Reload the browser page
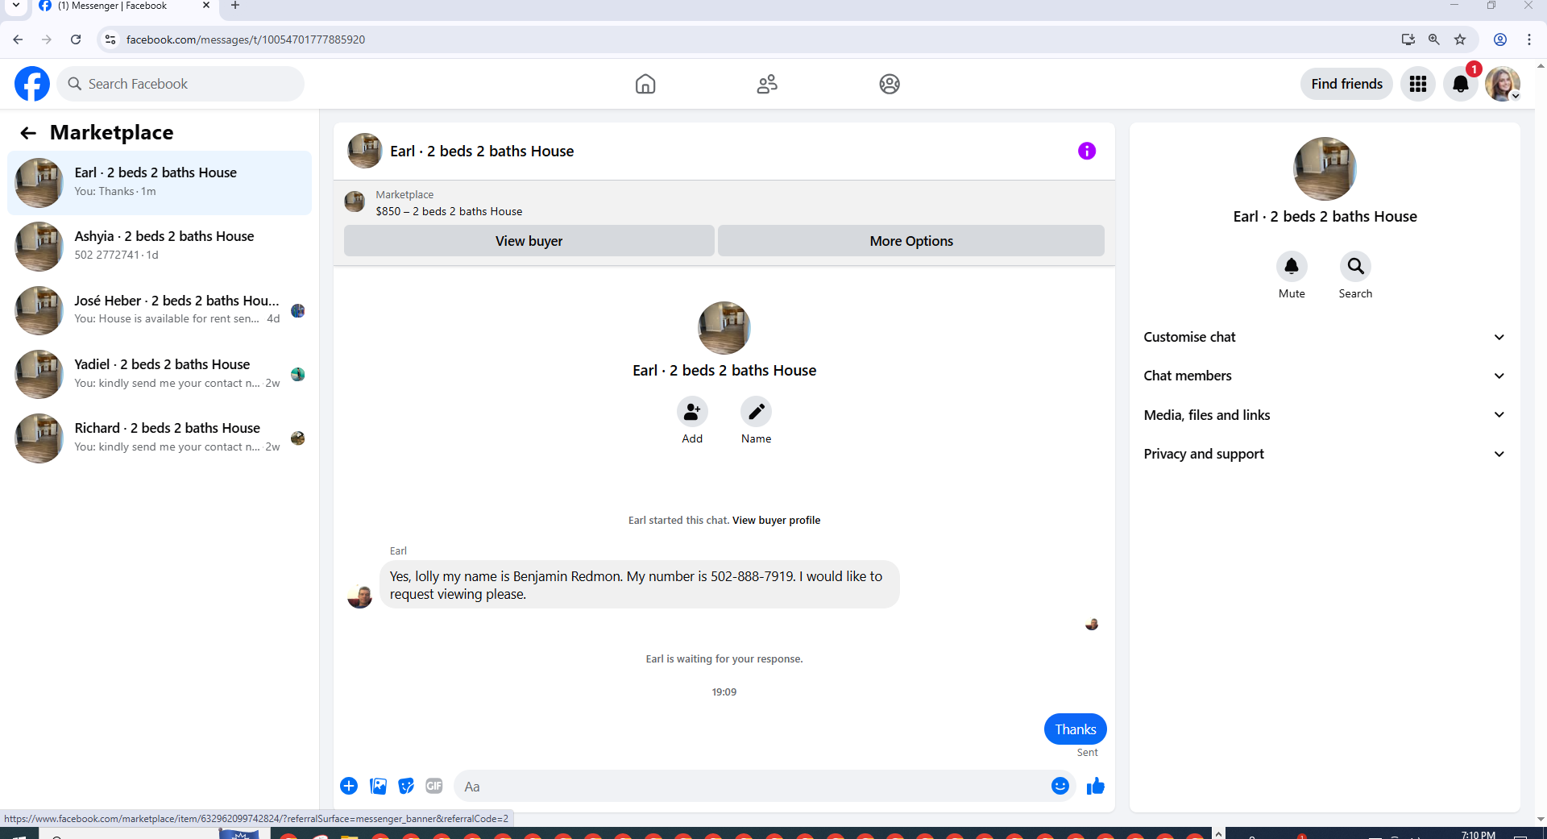Image resolution: width=1547 pixels, height=839 pixels. pos(76,39)
